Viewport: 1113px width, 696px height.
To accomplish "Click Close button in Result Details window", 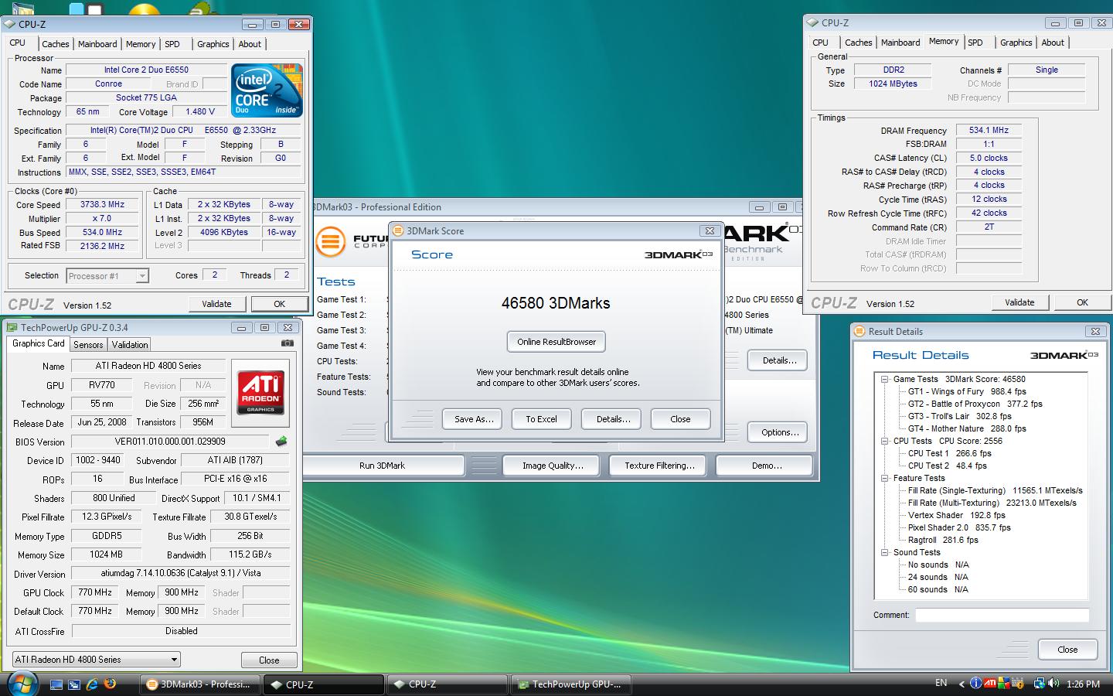I will pyautogui.click(x=1067, y=650).
